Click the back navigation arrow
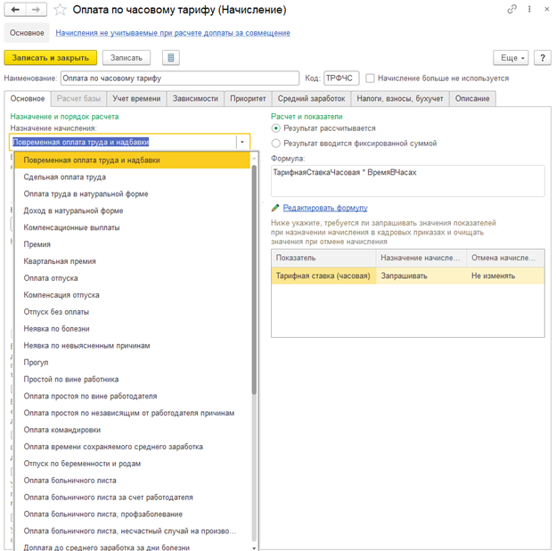The image size is (556, 551). 15,10
